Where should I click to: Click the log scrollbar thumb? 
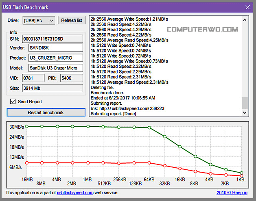click(x=245, y=103)
